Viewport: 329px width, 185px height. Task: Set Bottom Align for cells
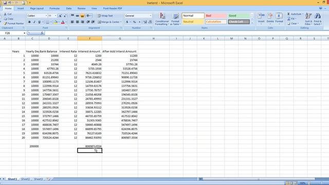82,16
